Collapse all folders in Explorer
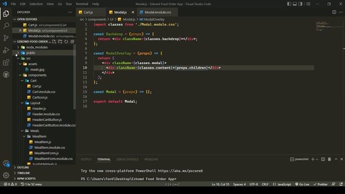 tap(72, 41)
